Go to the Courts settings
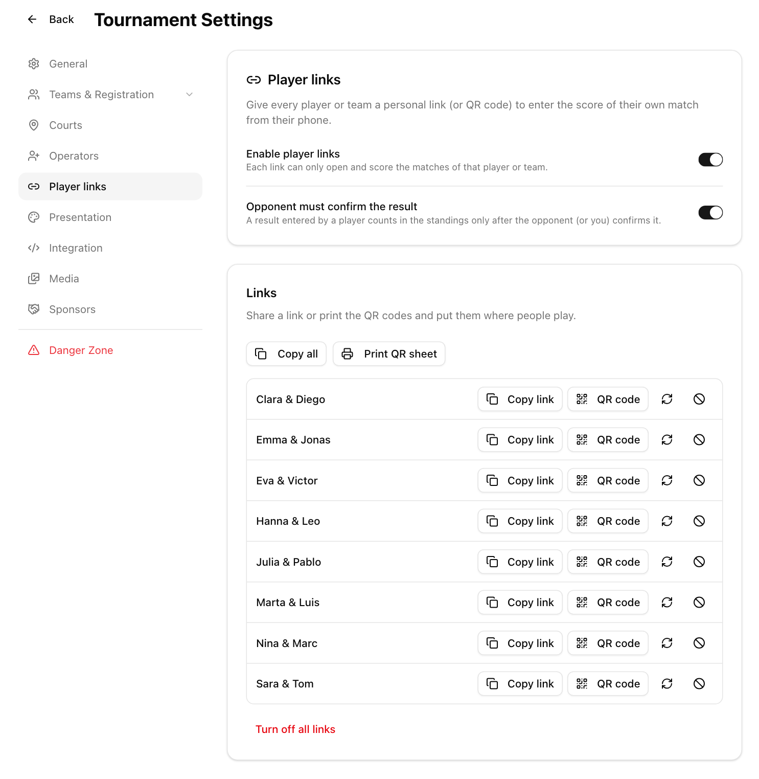Image resolution: width=759 pixels, height=779 pixels. point(110,125)
